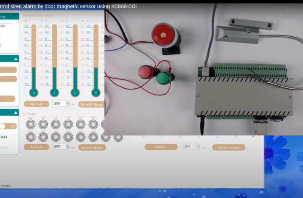This screenshot has width=303, height=198.
Task: Click DI status indicator 06#
Action: 93,125
